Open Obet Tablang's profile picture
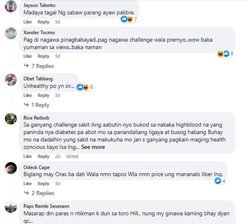 tap(11, 80)
